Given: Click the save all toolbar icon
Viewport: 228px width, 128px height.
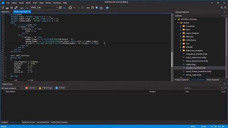Looking at the screenshot, I should 16,8.
